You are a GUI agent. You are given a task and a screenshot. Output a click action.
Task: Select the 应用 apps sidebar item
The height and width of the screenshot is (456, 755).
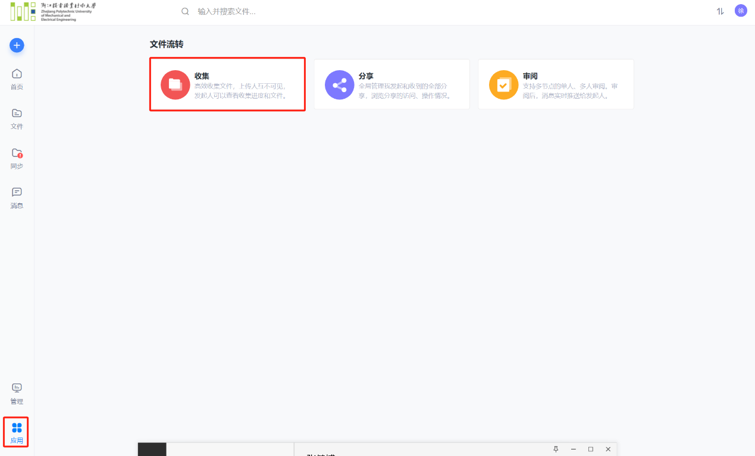[x=17, y=433]
